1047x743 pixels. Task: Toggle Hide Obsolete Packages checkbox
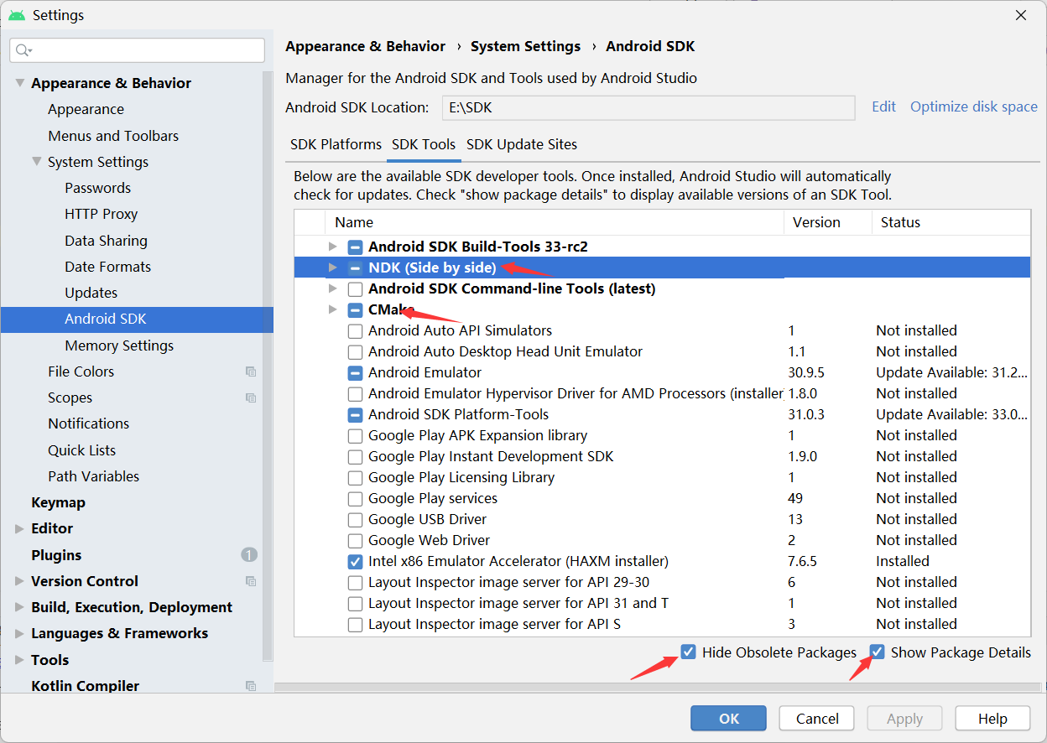coord(689,652)
